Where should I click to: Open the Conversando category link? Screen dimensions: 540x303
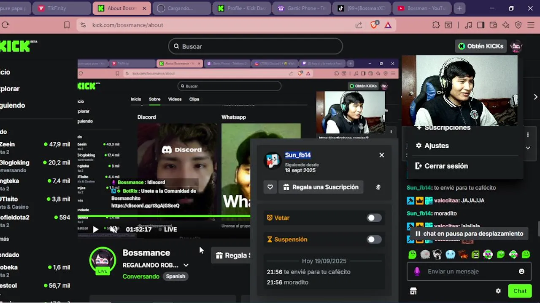click(141, 276)
